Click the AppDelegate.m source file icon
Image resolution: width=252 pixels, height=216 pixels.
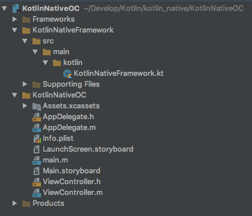tap(36, 128)
